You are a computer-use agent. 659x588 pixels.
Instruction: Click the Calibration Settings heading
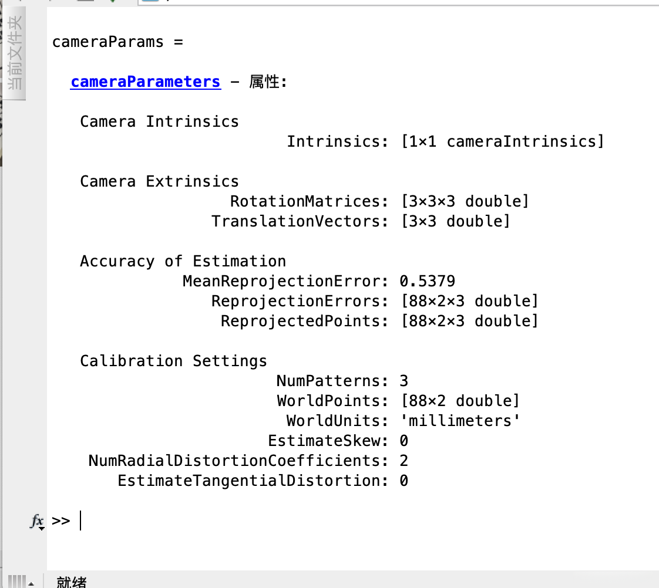pyautogui.click(x=173, y=361)
